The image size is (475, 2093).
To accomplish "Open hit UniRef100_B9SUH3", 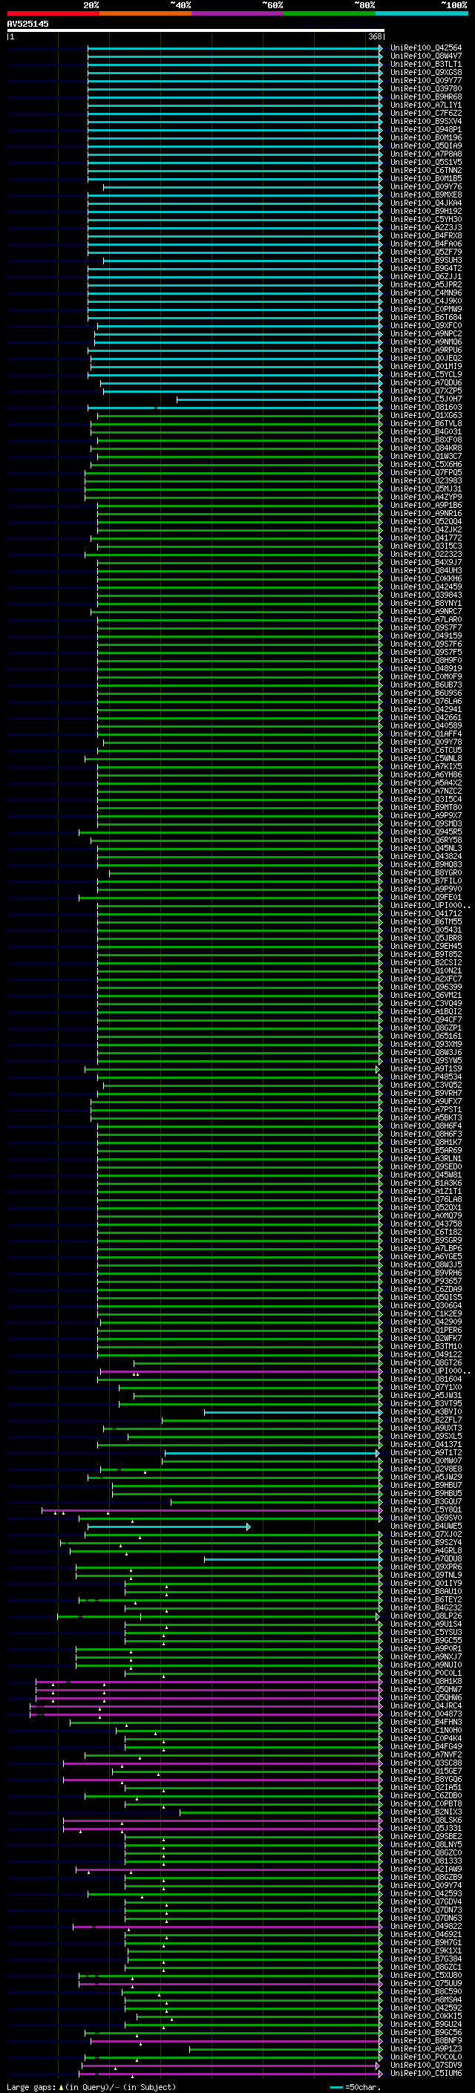I will point(425,260).
